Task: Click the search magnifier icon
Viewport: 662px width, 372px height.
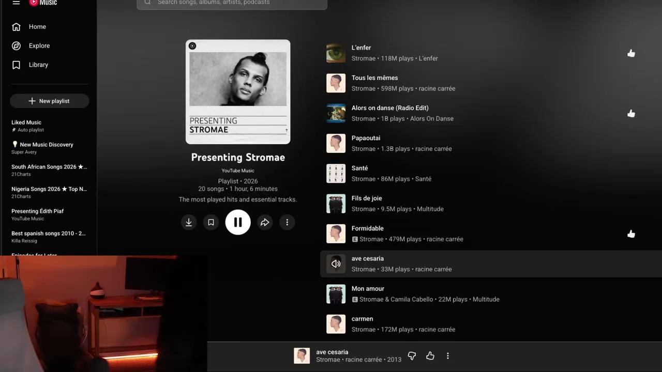Action: 147,3
